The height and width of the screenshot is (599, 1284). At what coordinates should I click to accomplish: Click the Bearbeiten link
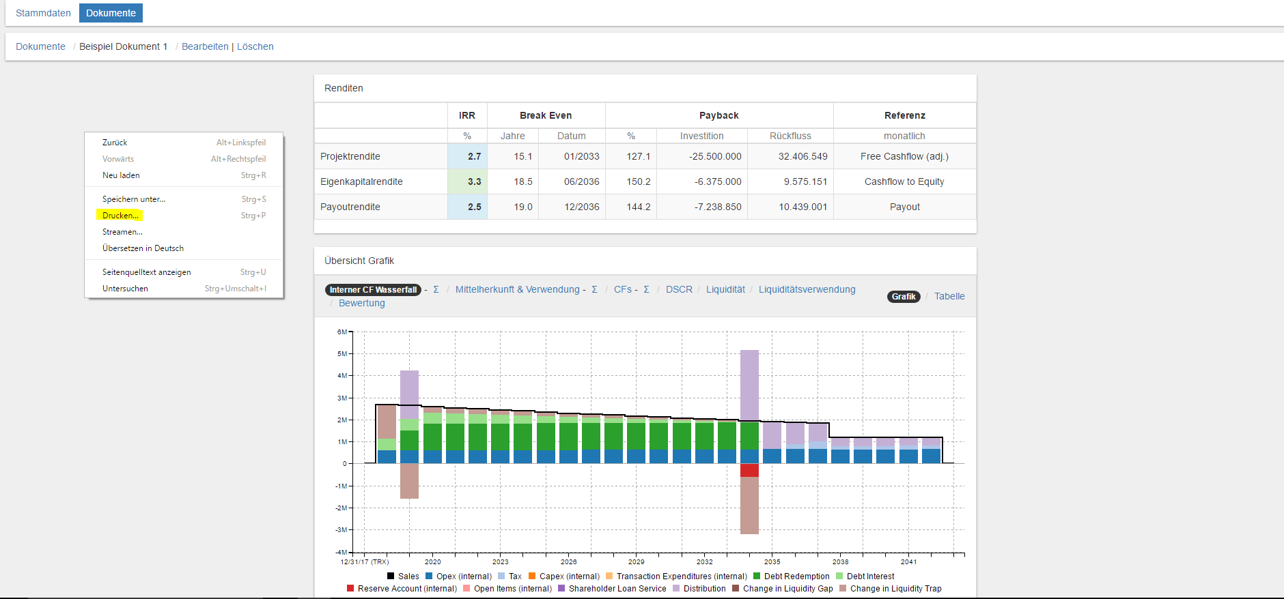coord(205,46)
